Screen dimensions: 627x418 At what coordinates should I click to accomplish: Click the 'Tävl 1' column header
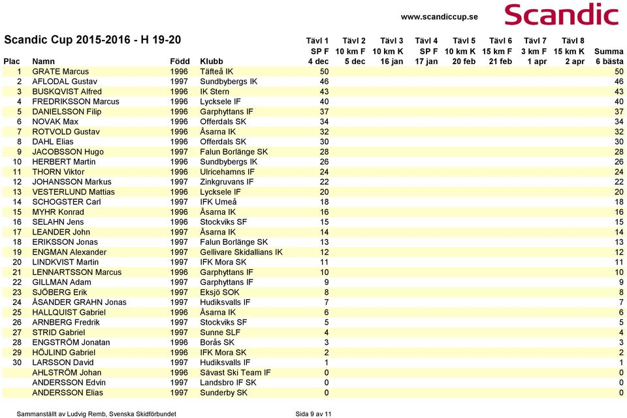click(x=317, y=40)
